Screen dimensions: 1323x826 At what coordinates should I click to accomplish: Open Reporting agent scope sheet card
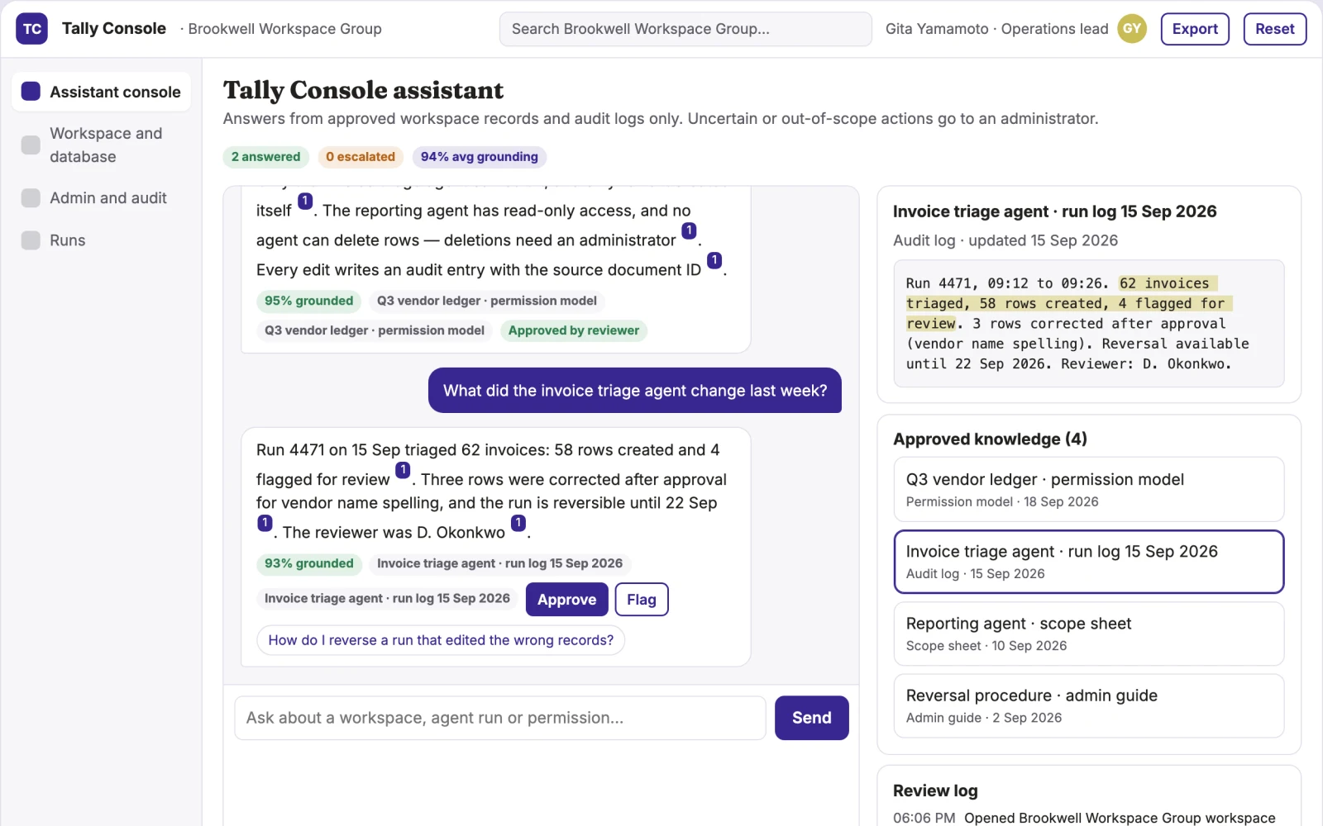click(1088, 634)
